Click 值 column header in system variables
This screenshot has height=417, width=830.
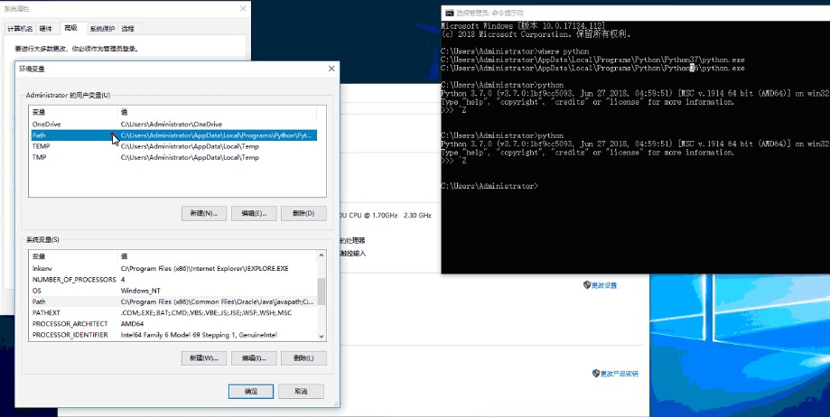[x=217, y=256]
